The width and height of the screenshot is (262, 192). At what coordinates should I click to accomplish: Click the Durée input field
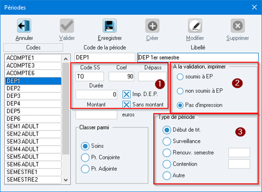tap(96, 94)
